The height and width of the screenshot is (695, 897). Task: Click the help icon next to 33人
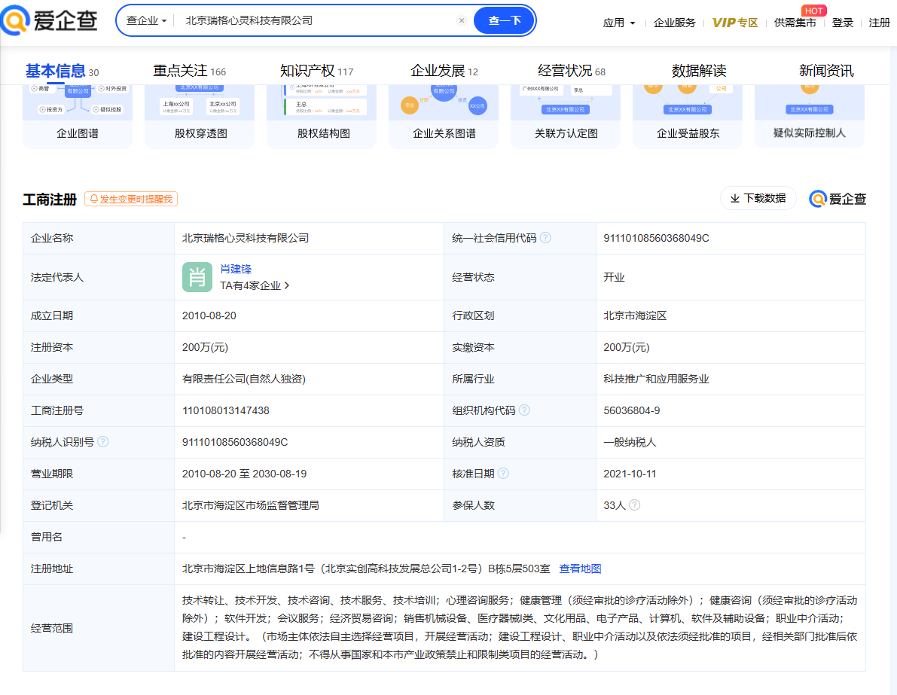[634, 504]
